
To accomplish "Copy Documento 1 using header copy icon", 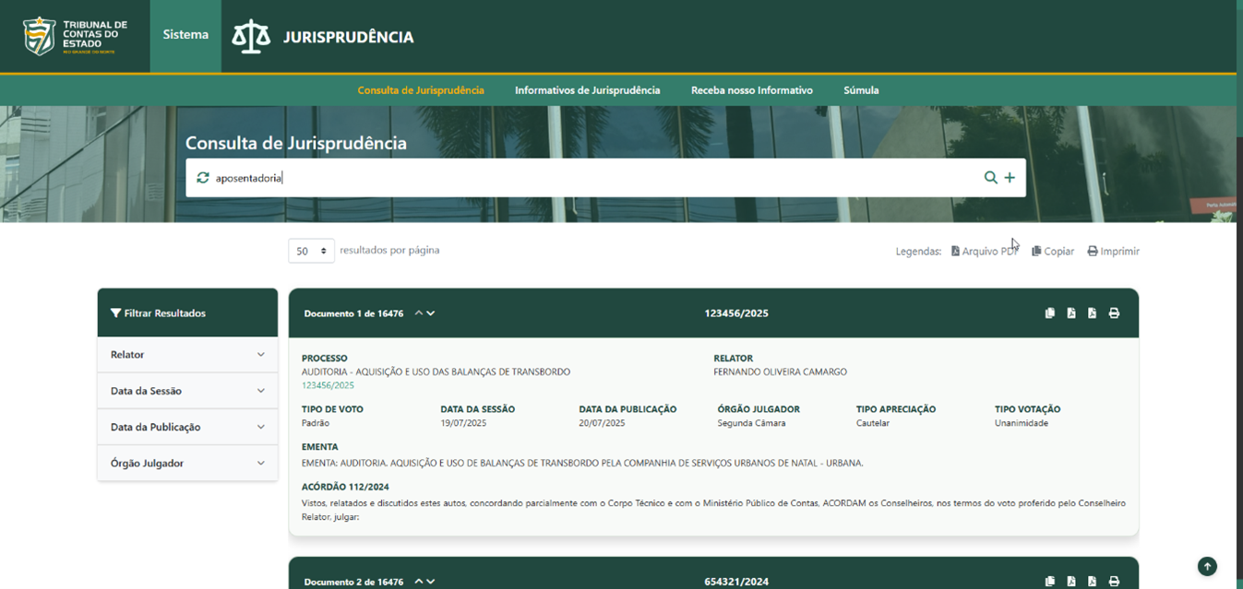I will click(x=1050, y=313).
